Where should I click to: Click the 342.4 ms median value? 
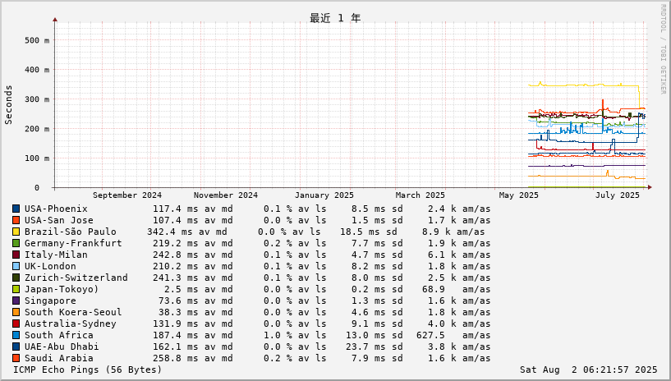169,232
